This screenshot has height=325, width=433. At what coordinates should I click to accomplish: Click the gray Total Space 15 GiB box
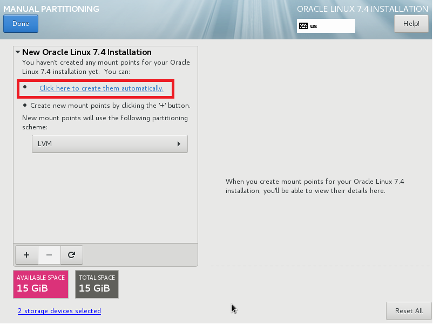click(x=97, y=284)
